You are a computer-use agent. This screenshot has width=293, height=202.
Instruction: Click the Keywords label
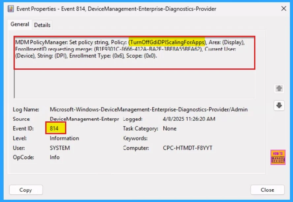(x=135, y=138)
